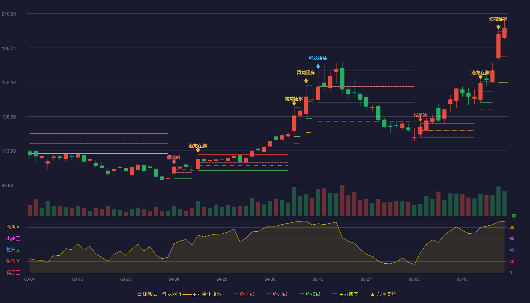Click the 真龙现身 arrow marker
The image size is (530, 303).
coord(306,81)
